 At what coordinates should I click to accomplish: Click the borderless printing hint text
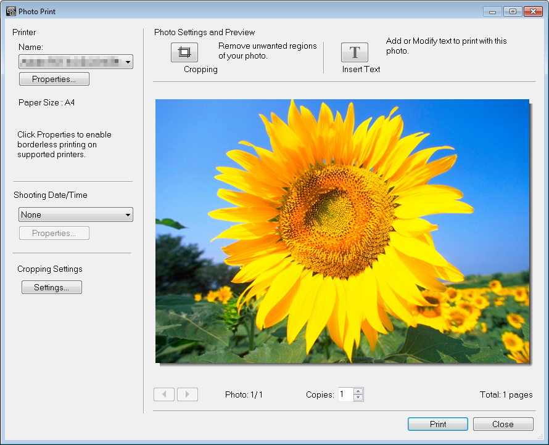pyautogui.click(x=64, y=144)
